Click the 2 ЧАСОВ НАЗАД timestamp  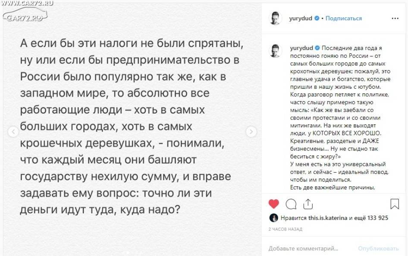coord(286,229)
